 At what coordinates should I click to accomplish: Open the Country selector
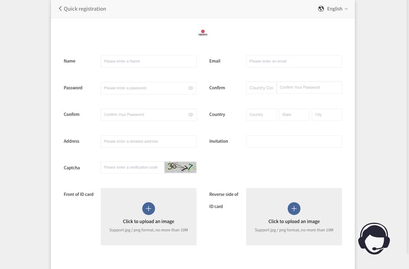tap(261, 114)
